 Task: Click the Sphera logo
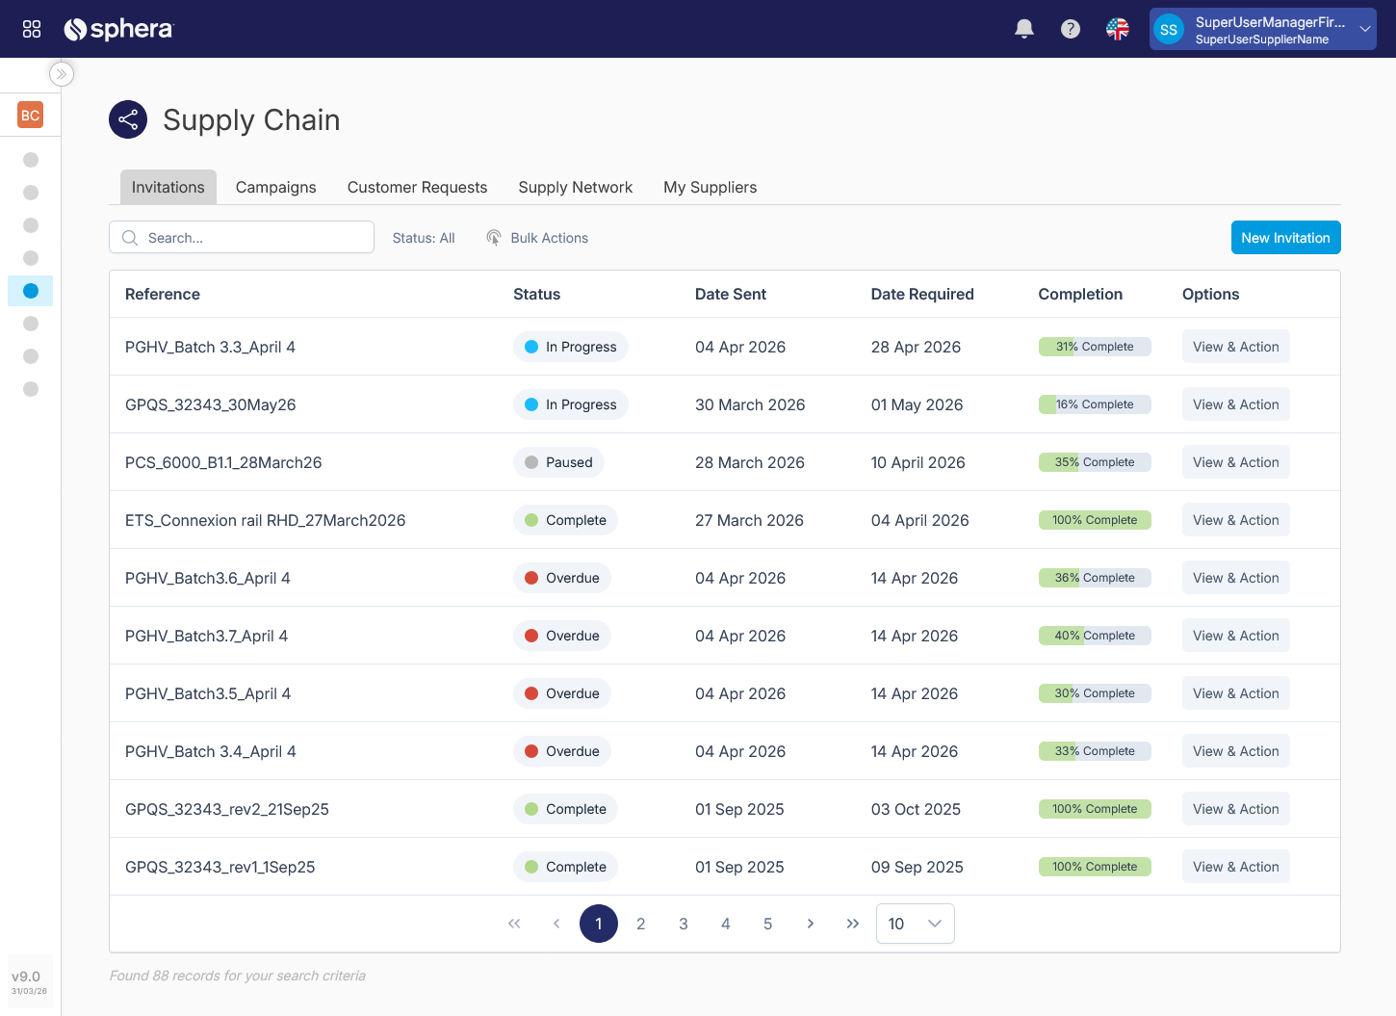[117, 29]
